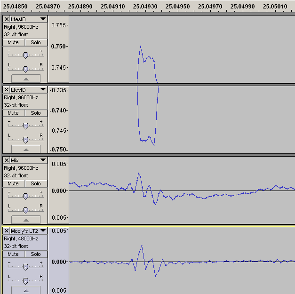This screenshot has width=295, height=294.
Task: Click the Mooly's LT2 vertical scale at 0.000
Action: point(58,262)
